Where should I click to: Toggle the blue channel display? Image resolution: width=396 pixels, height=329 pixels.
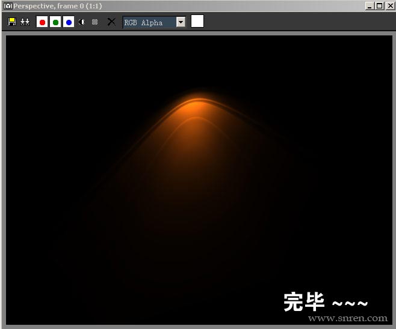point(69,22)
